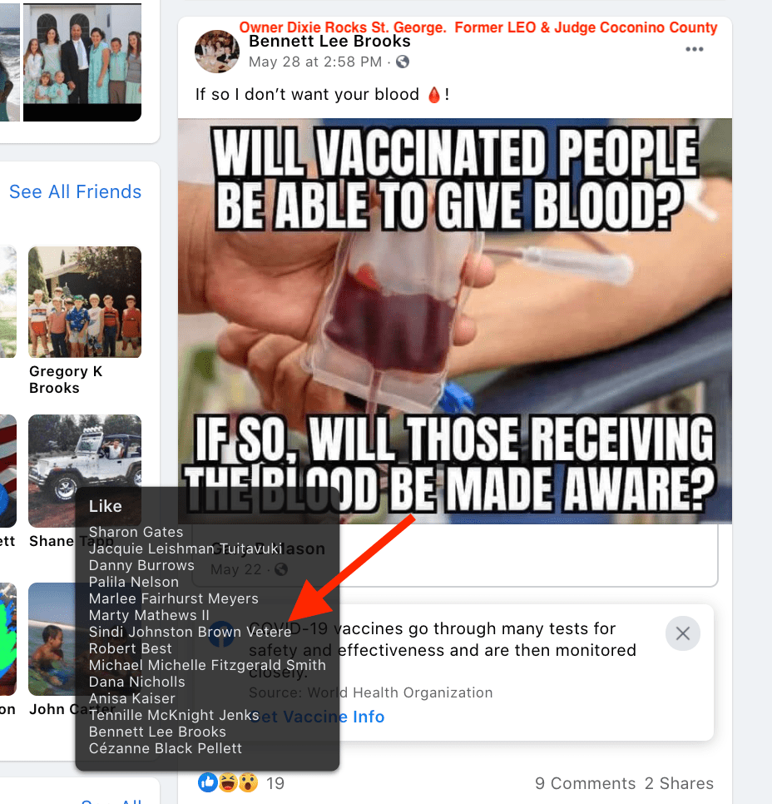Open the family photo by the white building

click(82, 62)
